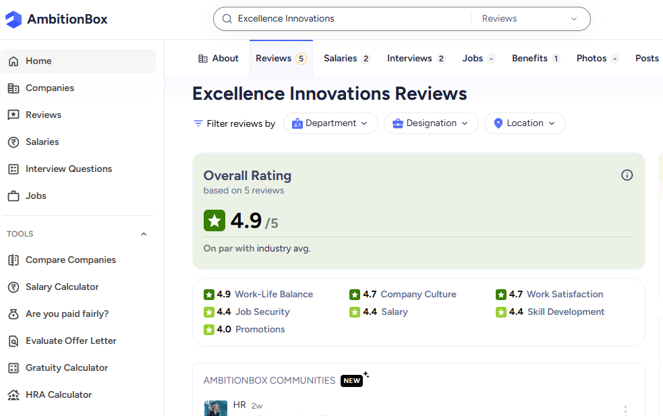Click the Evaluate Offer Letter document icon

[x=13, y=341]
